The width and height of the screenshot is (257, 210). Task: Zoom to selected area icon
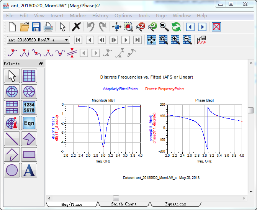[129, 27]
